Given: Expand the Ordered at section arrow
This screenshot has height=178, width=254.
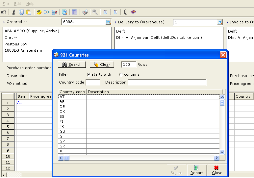Looking at the screenshot, I should [4, 22].
